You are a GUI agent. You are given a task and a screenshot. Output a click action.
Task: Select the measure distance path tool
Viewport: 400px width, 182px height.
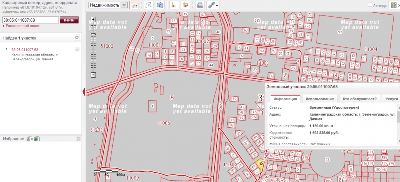click(x=148, y=5)
